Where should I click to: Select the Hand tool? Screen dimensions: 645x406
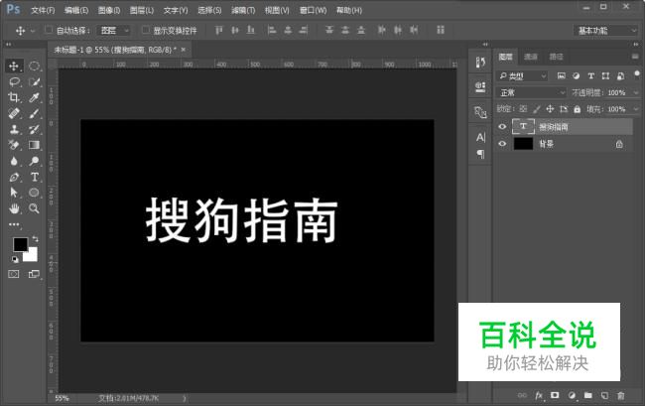click(14, 208)
